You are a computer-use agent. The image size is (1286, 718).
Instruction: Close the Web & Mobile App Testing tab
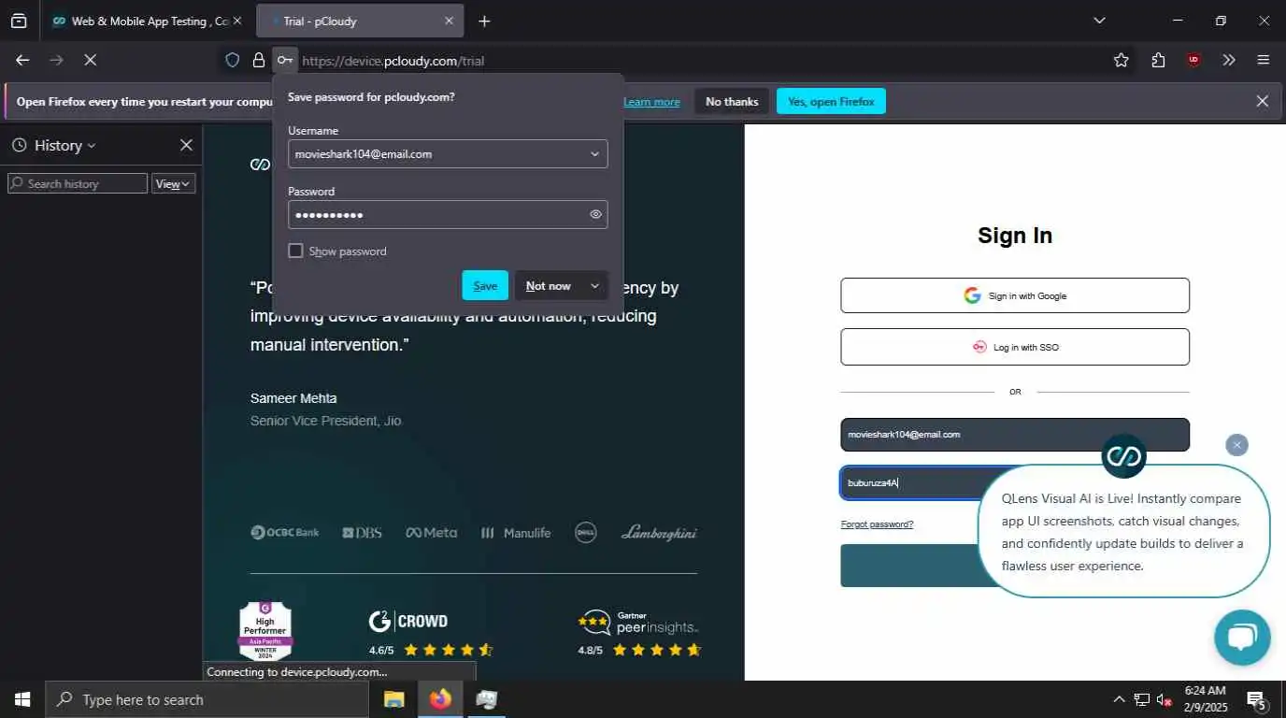coord(236,21)
